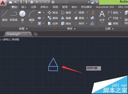Switch to the Output (输出) ribbon tab

(74, 7)
